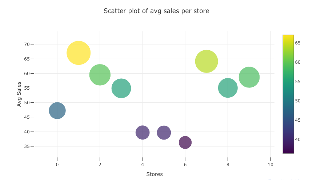Click the Stores x-axis label

(x=155, y=174)
